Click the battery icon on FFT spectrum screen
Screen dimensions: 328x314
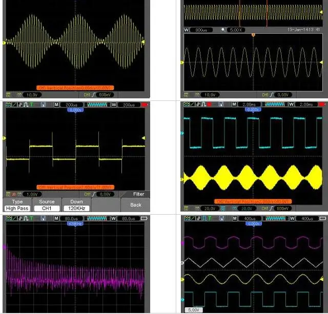tap(144, 218)
